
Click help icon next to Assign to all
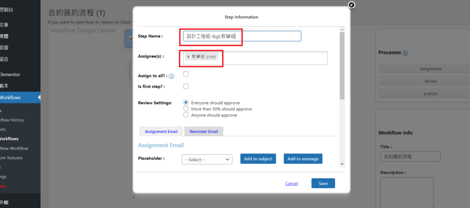172,76
